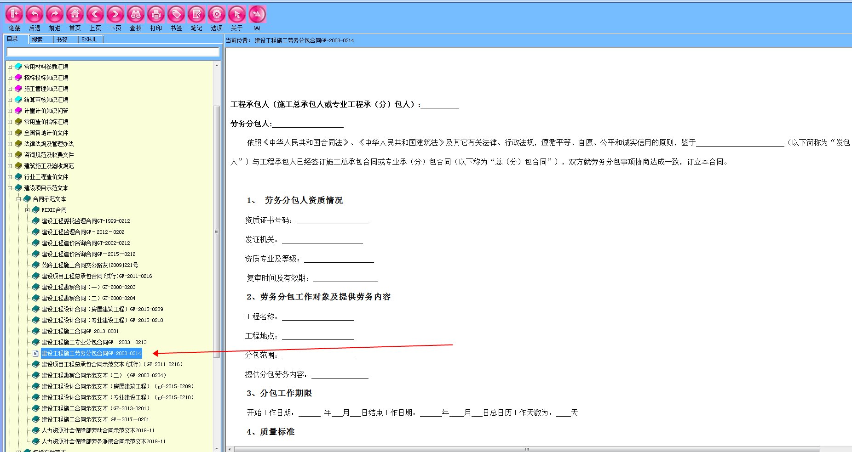Viewport: 852px width, 452px height.
Task: Click the 4、质量标准 heading in document
Action: pos(271,432)
